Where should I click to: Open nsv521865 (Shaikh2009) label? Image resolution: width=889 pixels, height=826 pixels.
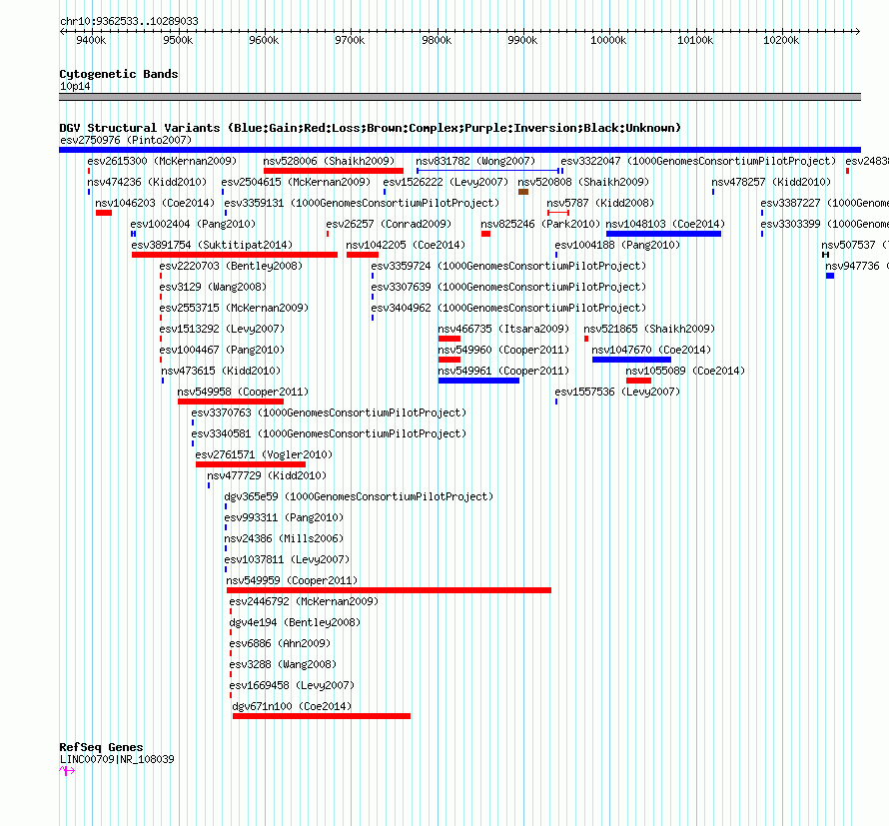coord(649,329)
